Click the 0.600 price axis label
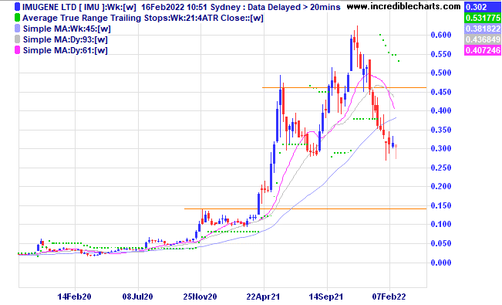Viewport: 502px width, 305px height. tap(441, 35)
